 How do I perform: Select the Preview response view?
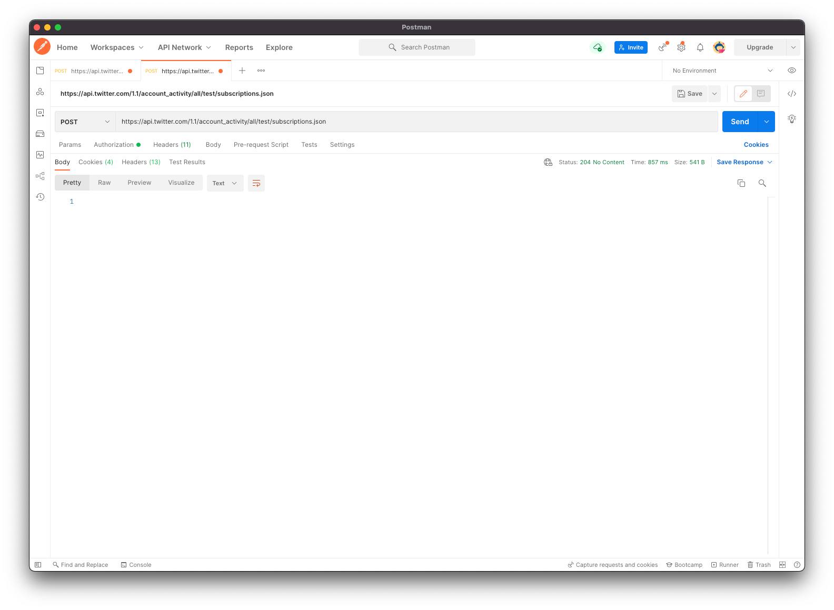pyautogui.click(x=140, y=183)
